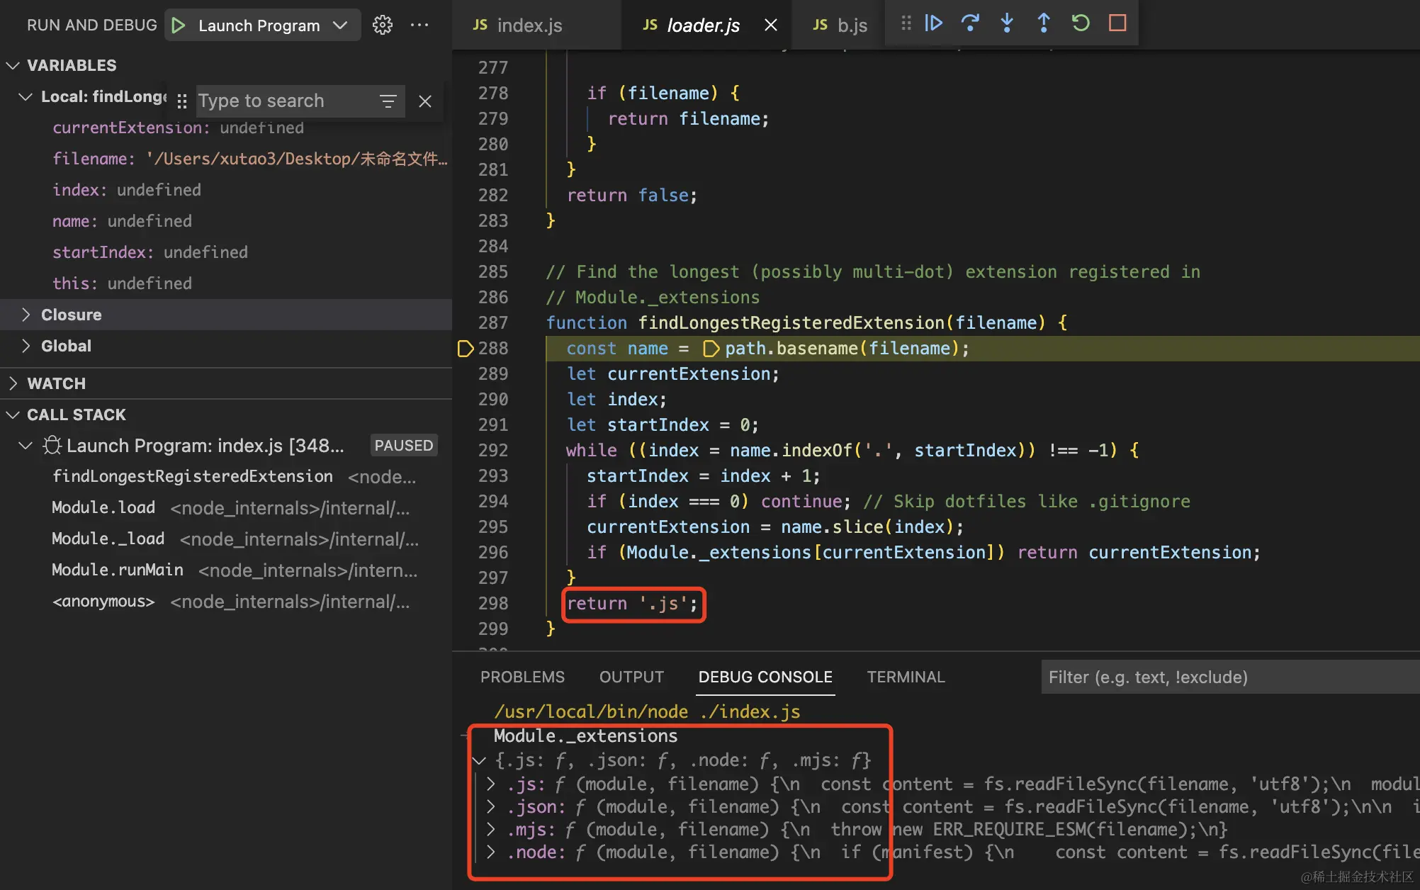Close the variables search widget

(x=425, y=101)
